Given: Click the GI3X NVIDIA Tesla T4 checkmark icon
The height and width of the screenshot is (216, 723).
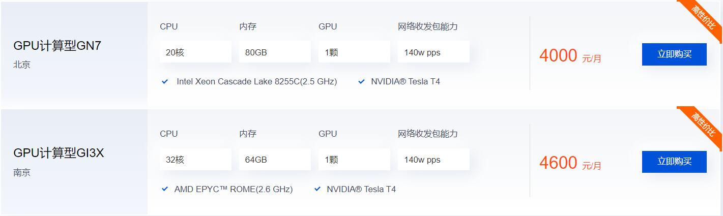Looking at the screenshot, I should pos(317,189).
